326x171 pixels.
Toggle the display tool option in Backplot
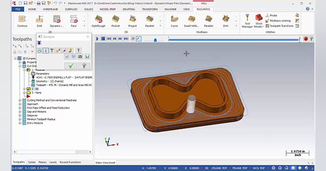tap(46, 50)
